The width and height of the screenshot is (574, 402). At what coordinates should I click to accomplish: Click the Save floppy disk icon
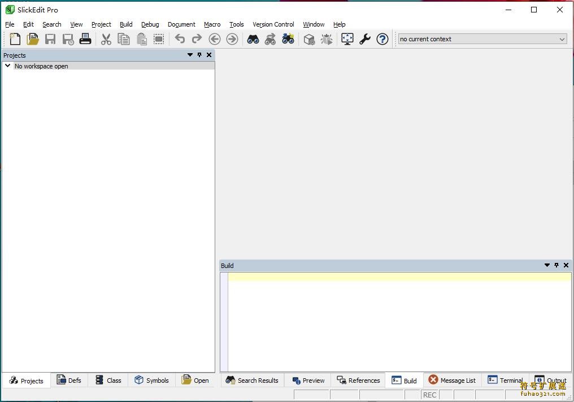(50, 39)
